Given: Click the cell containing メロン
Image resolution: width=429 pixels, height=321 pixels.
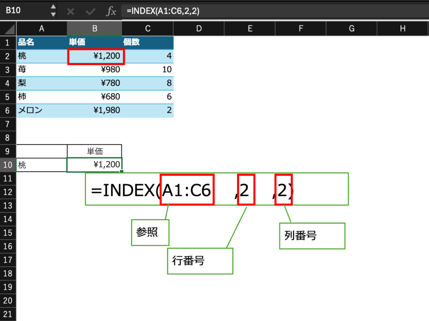Looking at the screenshot, I should tap(41, 110).
